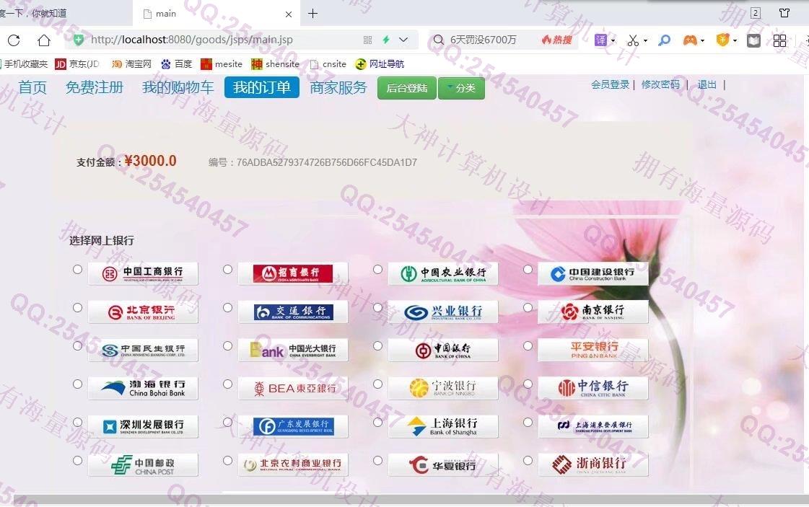Reload the page with the refresh icon
The width and height of the screenshot is (809, 507).
14,40
